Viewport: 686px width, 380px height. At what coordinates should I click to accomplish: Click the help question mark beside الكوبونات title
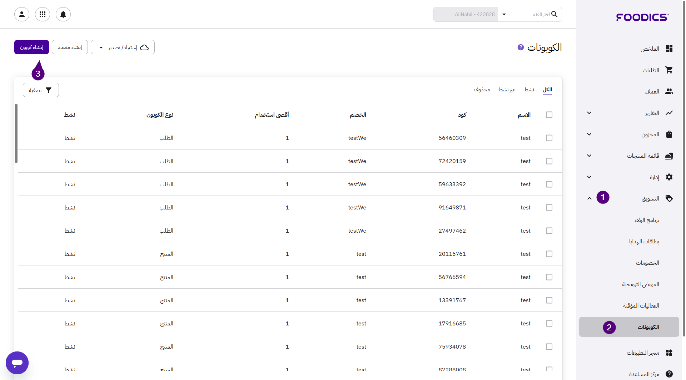(x=521, y=47)
